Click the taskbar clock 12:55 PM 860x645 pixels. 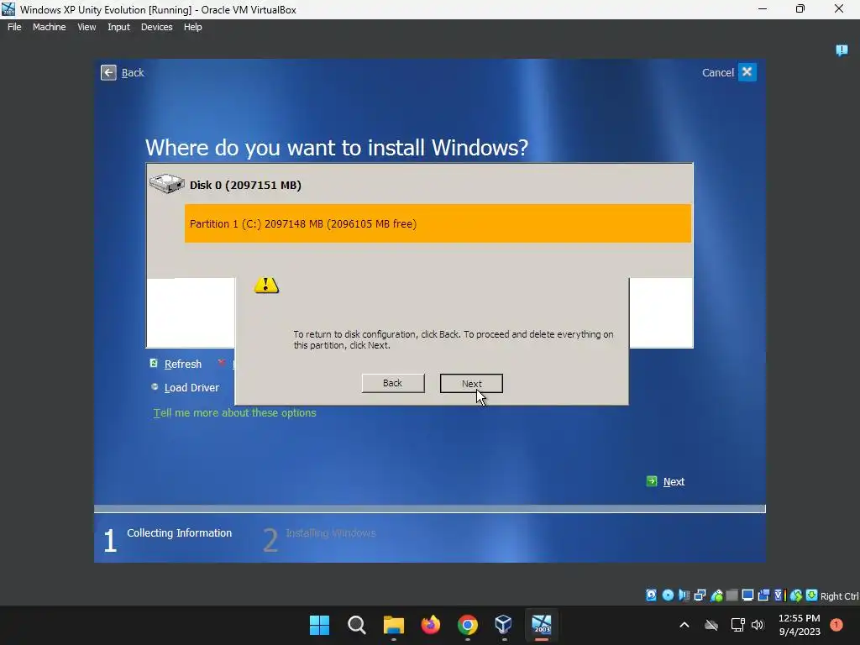(800, 618)
